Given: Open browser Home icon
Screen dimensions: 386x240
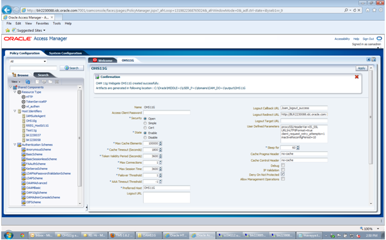Looking at the screenshot, I should 368,10.
